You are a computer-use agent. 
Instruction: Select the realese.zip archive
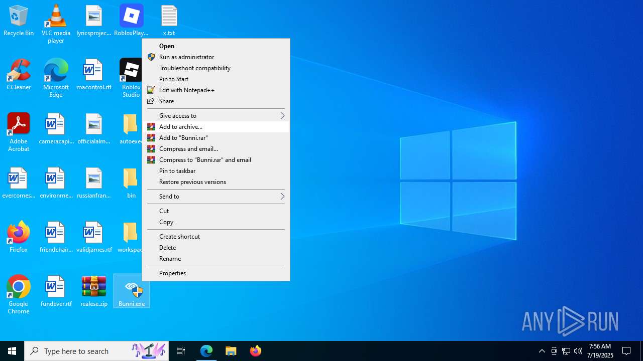click(94, 291)
